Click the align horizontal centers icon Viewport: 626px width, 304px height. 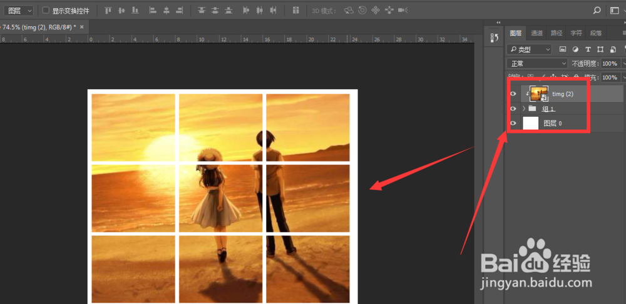coord(166,11)
